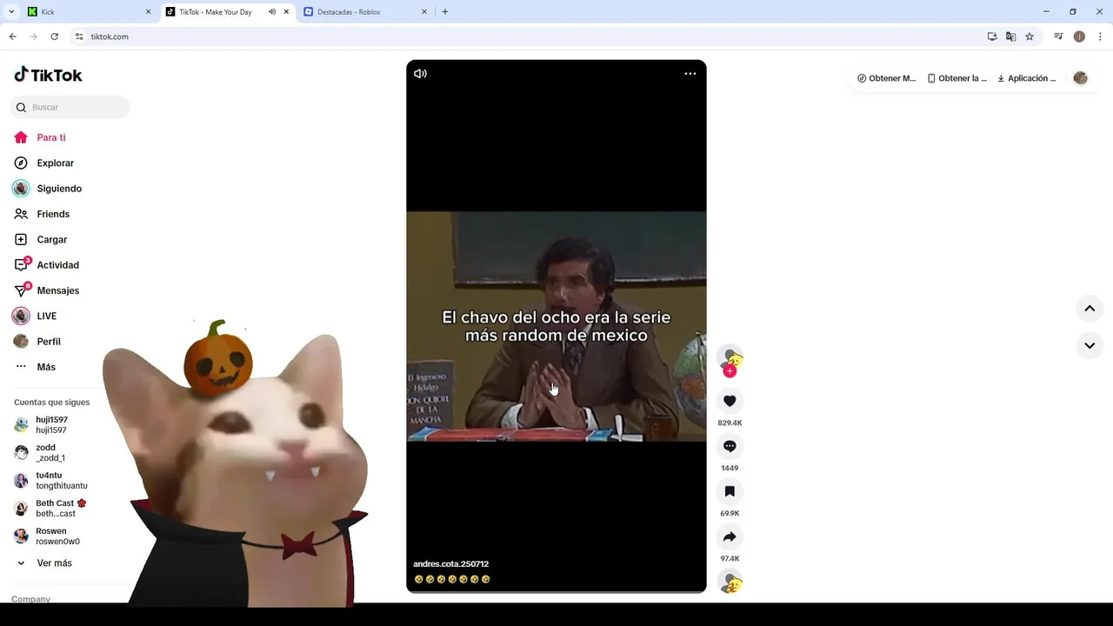Open creator name andres.cota.250712
The image size is (1113, 626).
[x=450, y=564]
